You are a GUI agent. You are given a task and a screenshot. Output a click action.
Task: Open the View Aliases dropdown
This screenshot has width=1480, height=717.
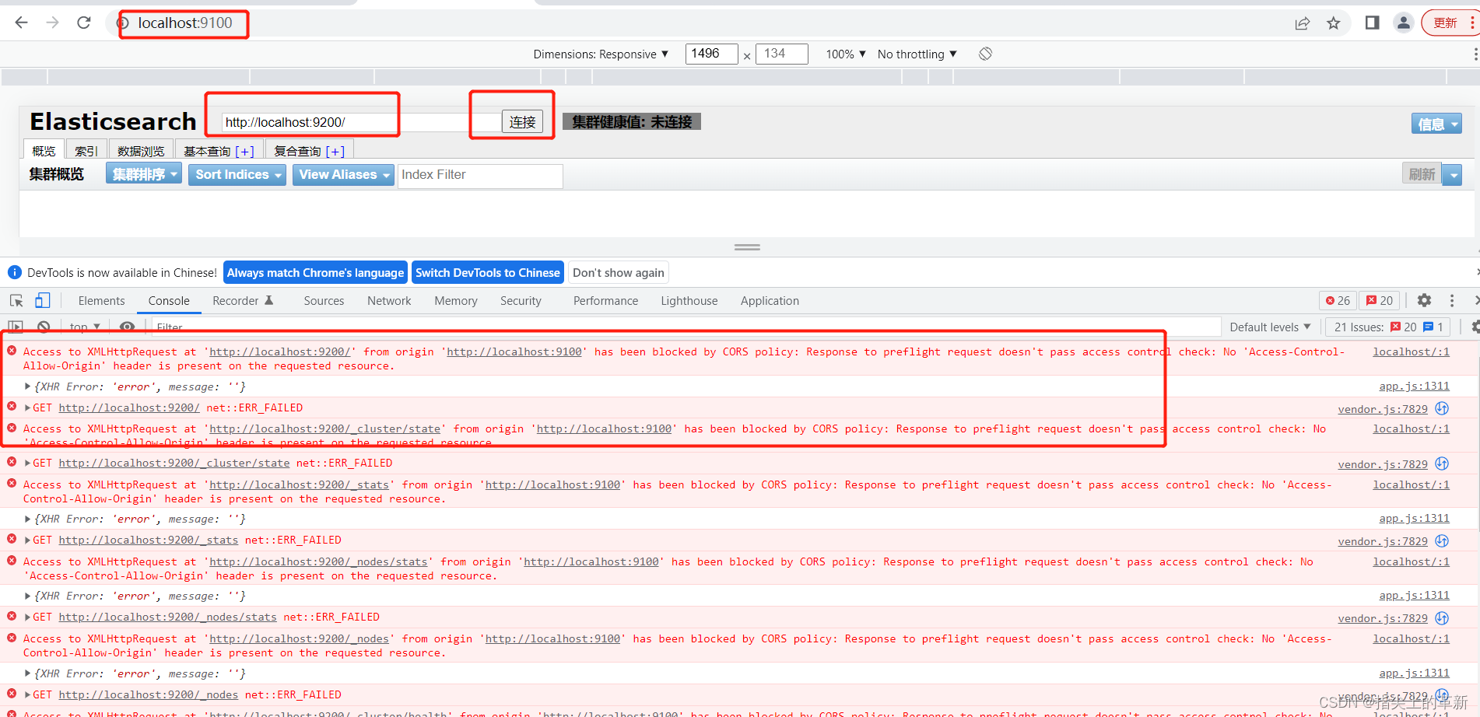point(343,175)
